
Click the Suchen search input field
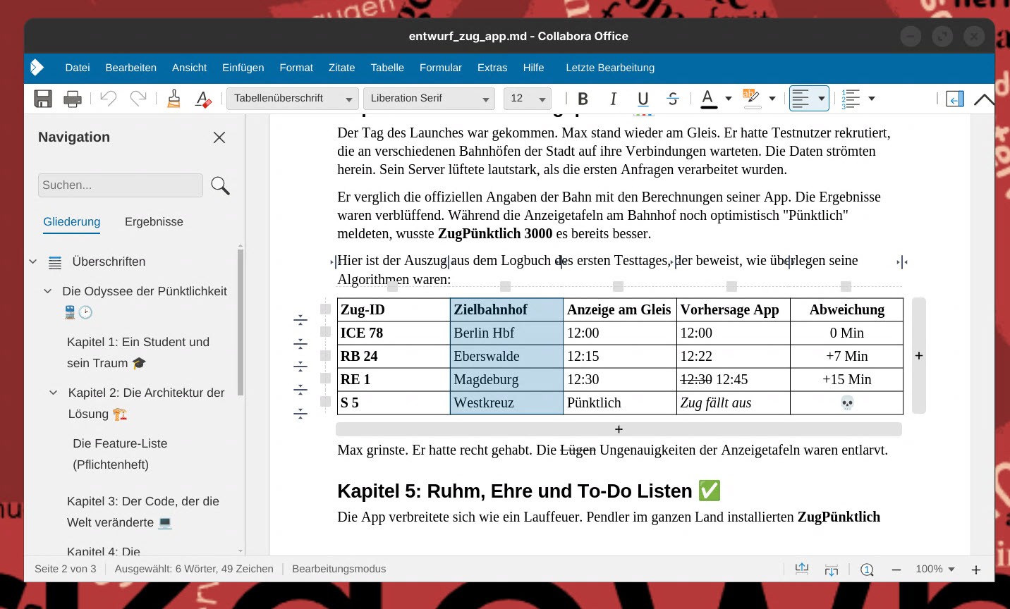[120, 185]
